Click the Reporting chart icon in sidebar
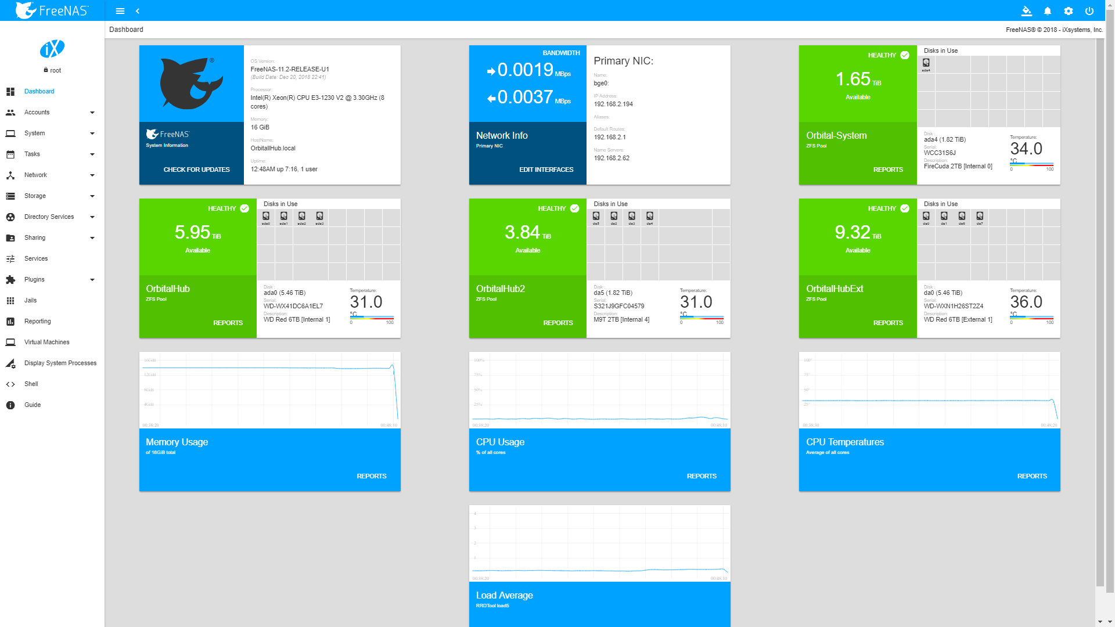The width and height of the screenshot is (1115, 627). pos(10,322)
